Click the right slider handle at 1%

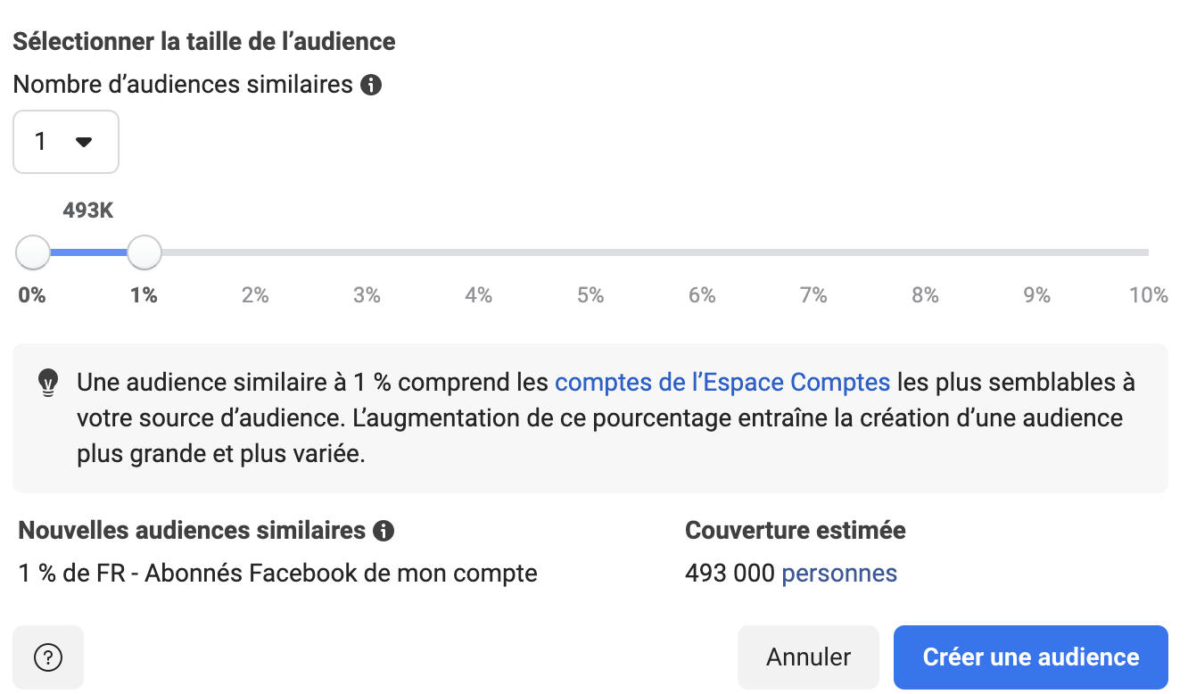click(x=144, y=252)
